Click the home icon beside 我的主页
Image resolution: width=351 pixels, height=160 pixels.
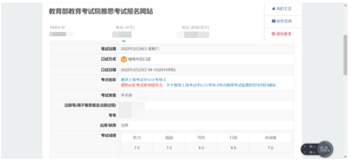point(273,9)
